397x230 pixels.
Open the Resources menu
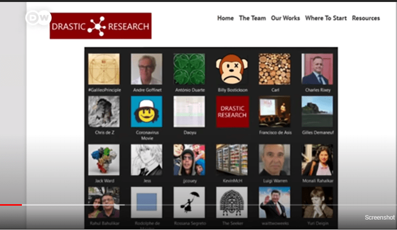(x=366, y=18)
